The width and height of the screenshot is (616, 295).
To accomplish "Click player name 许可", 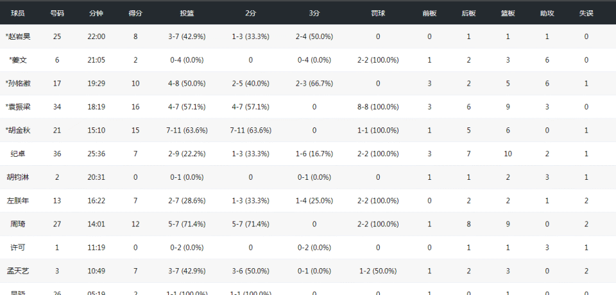I will [18, 248].
